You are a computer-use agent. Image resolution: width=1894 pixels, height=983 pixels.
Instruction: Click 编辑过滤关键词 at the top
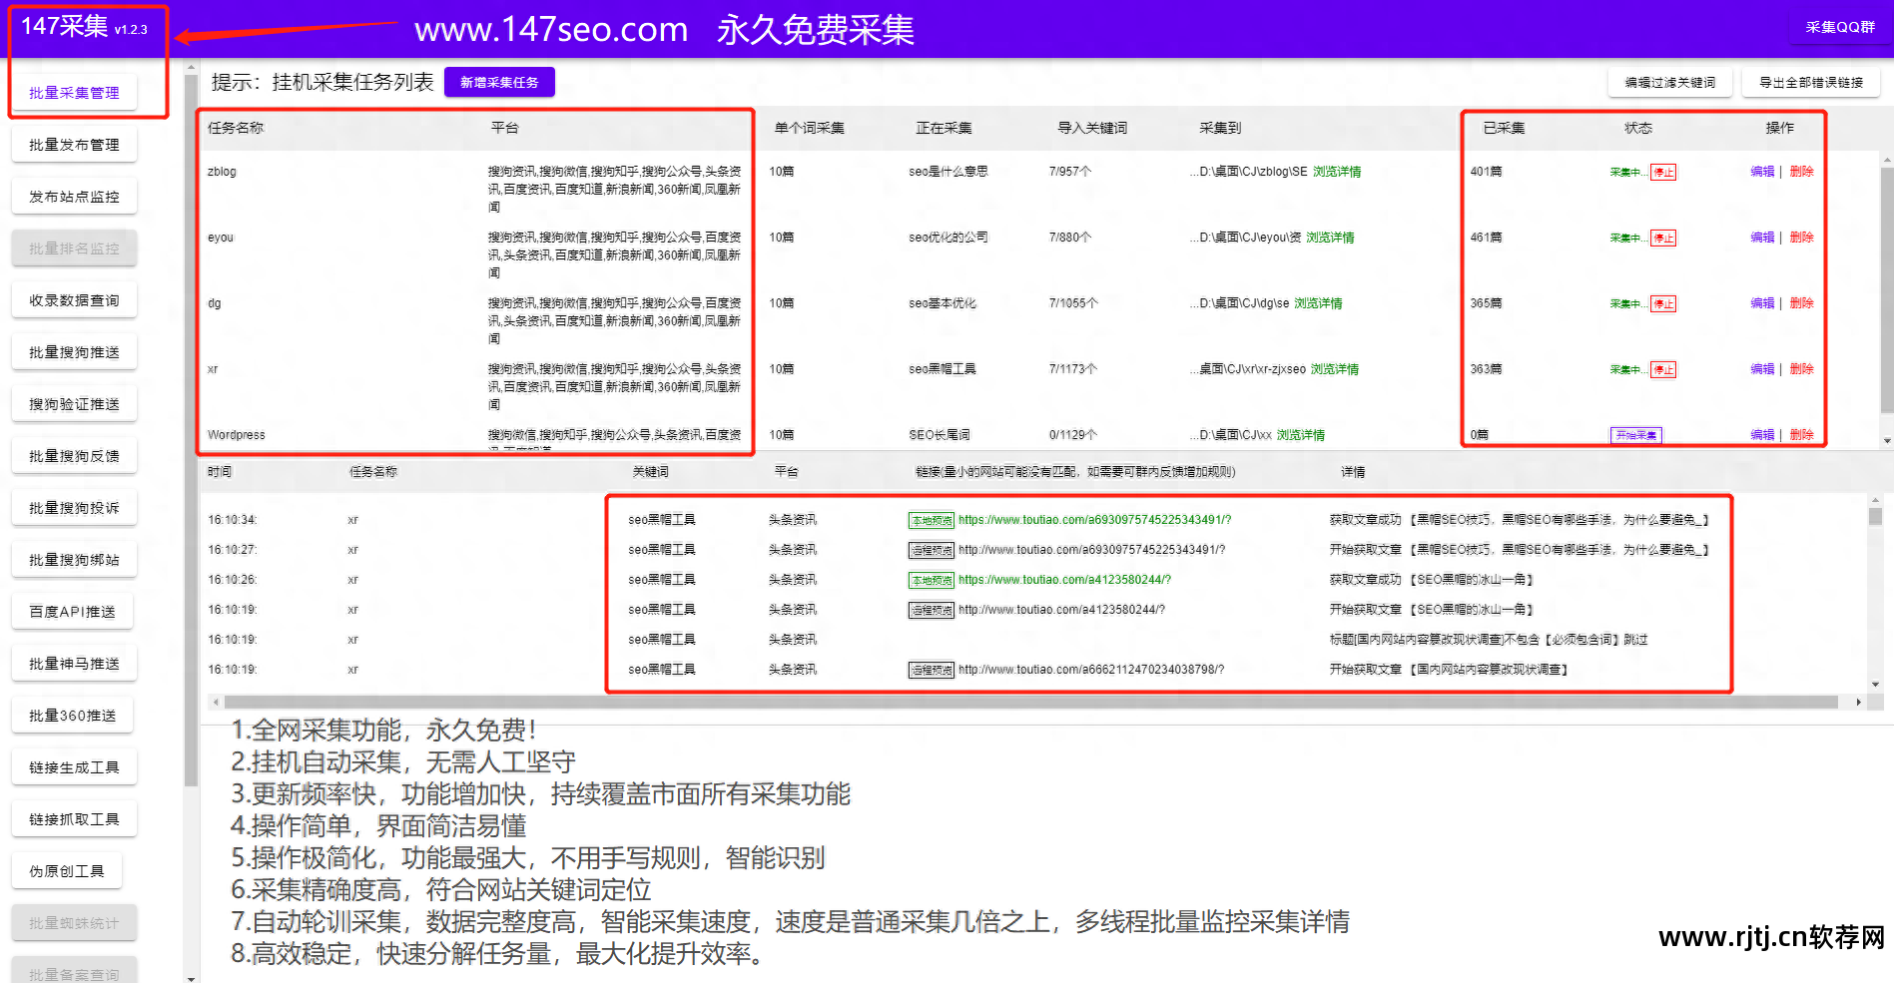click(x=1669, y=83)
